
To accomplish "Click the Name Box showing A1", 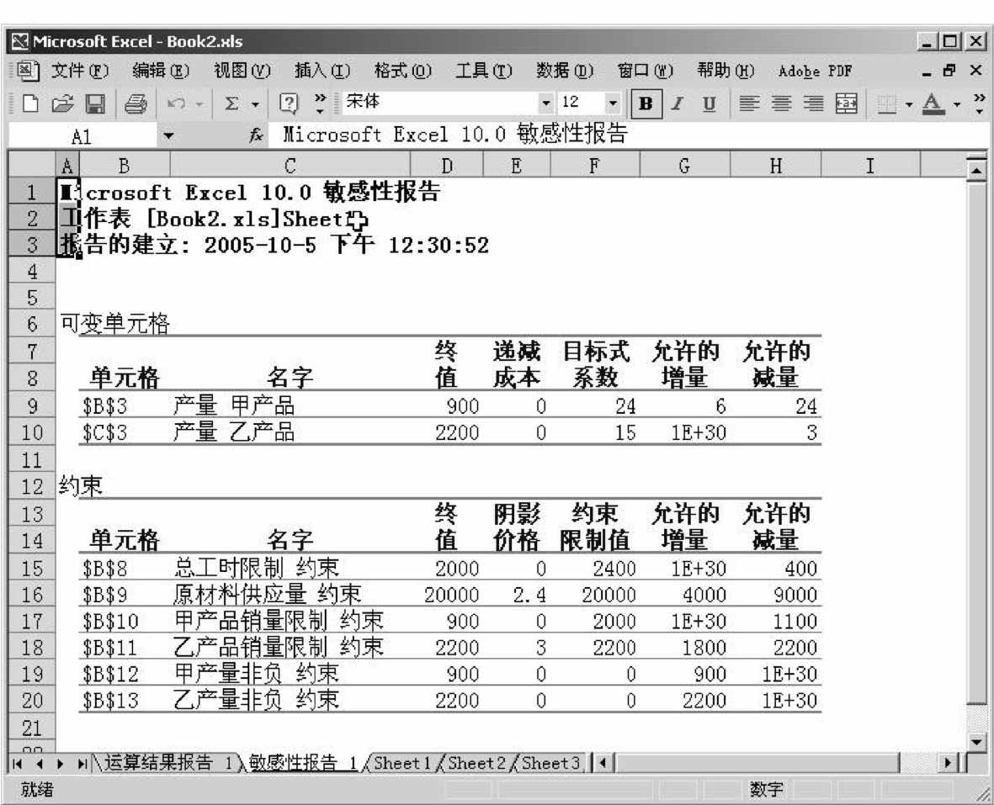I will click(81, 136).
